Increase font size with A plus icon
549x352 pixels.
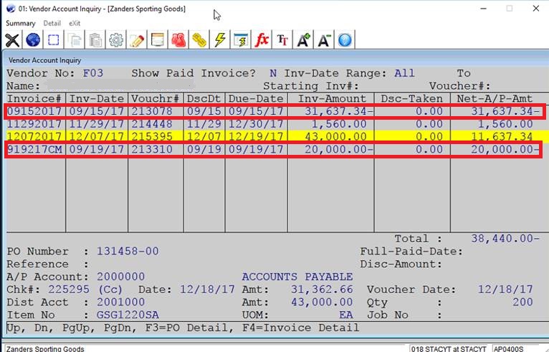click(x=303, y=40)
